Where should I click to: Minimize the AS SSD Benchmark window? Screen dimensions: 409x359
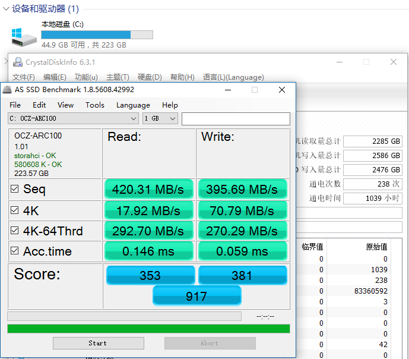coord(228,90)
